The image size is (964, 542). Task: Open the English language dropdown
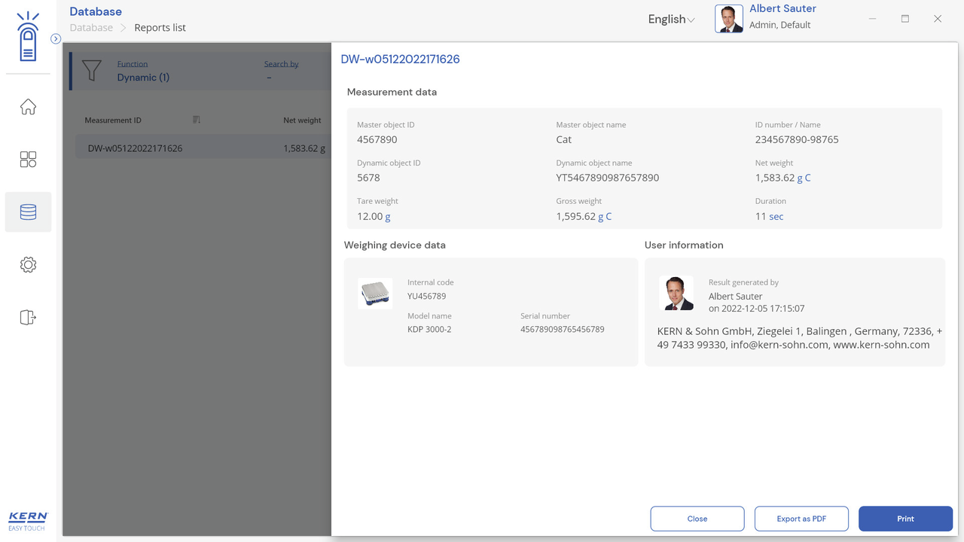click(671, 20)
